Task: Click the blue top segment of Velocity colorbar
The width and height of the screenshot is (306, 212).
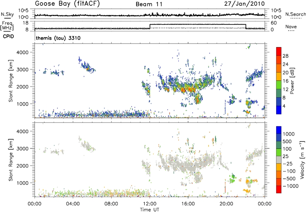Action: click(x=279, y=130)
